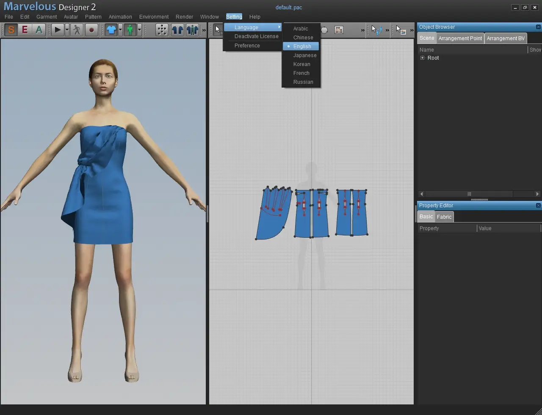Open the Edit menu
Screen dimensions: 542x415
pos(25,17)
